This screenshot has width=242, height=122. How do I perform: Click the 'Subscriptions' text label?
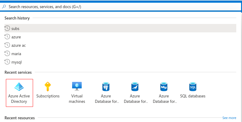coord(48,96)
